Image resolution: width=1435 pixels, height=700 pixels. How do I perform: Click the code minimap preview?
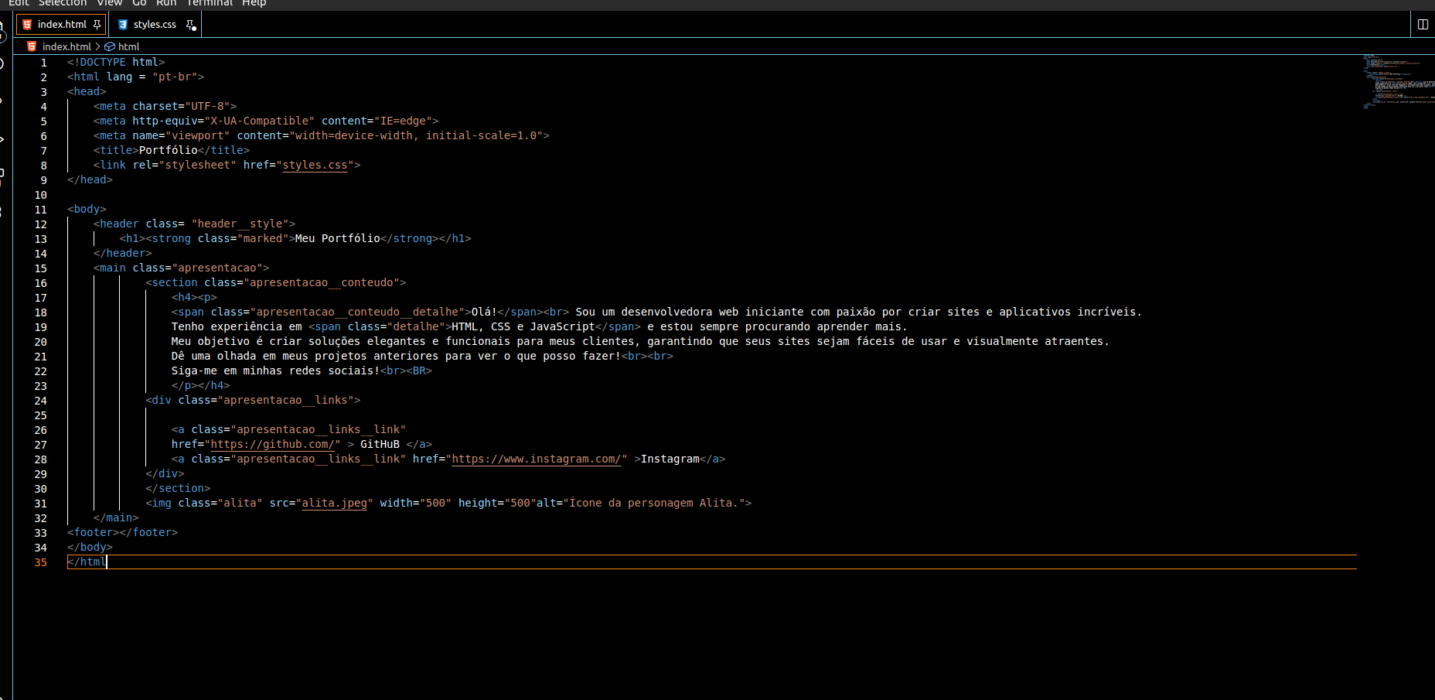tap(1398, 82)
